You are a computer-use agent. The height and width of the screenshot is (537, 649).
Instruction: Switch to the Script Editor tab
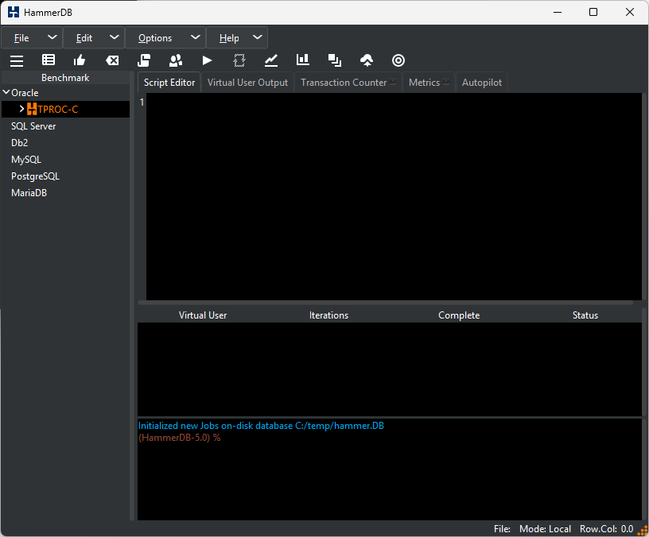[x=169, y=83]
